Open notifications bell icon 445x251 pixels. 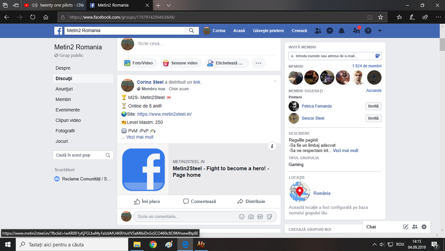[x=342, y=31]
